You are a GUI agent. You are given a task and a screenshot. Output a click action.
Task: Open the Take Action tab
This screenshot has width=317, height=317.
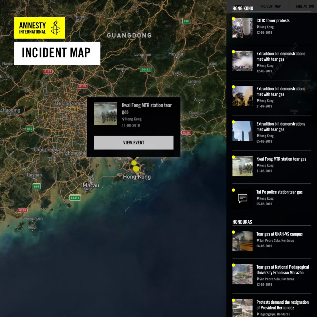pyautogui.click(x=304, y=6)
